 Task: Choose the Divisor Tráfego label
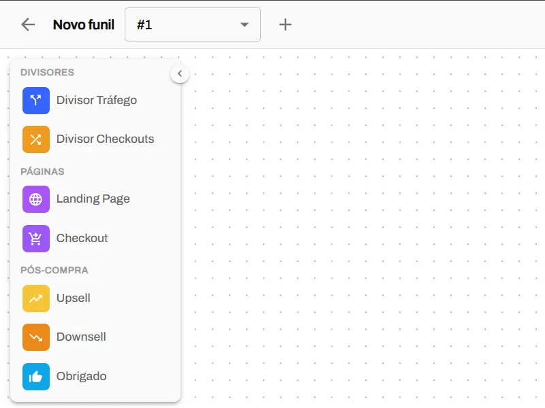tap(97, 100)
